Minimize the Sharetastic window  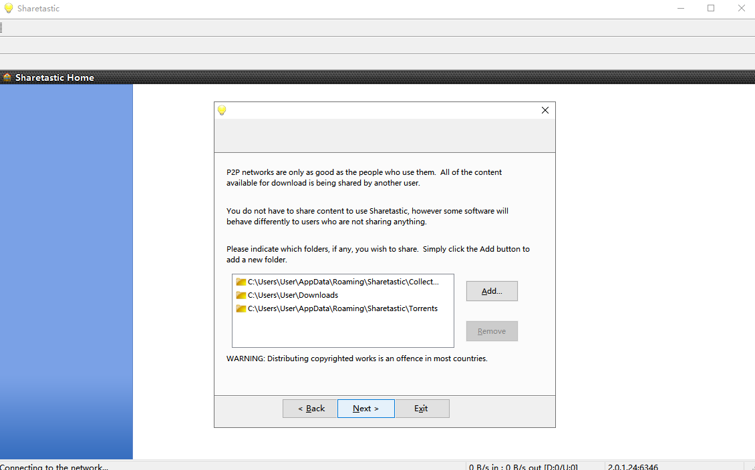pos(681,8)
